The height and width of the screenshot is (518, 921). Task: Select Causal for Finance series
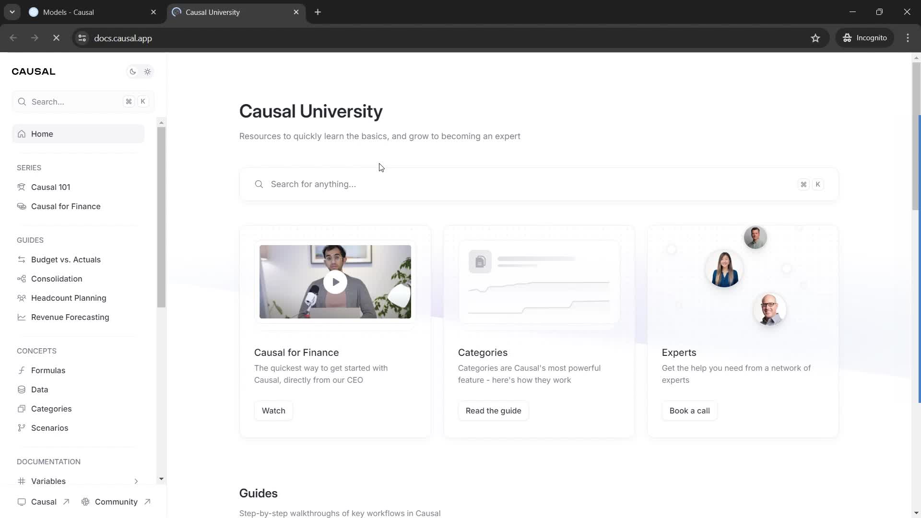click(66, 207)
